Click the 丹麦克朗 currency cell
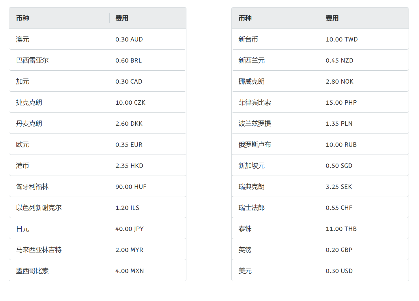Image resolution: width=419 pixels, height=301 pixels. (29, 123)
